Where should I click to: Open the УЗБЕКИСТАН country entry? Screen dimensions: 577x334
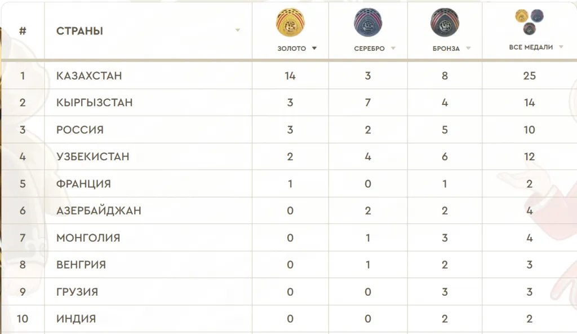pos(93,157)
